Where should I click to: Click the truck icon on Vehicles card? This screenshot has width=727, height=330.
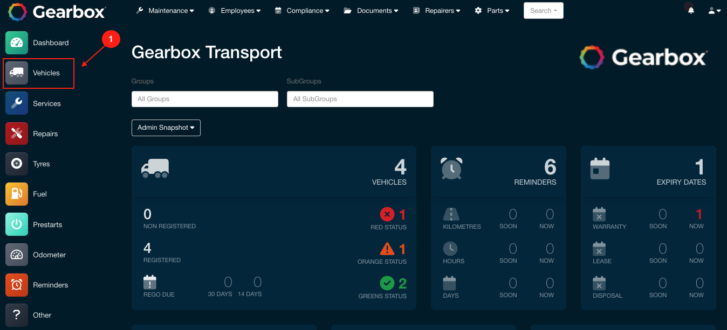155,168
